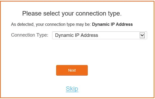The height and width of the screenshot is (99, 155).
Task: Proceed with Next to continue setup
Action: pos(72,70)
